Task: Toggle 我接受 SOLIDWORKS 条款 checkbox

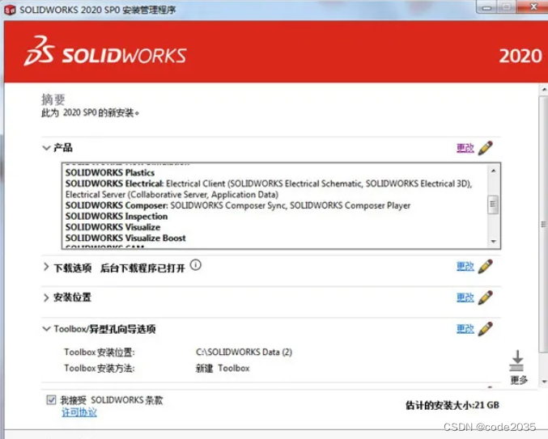Action: pyautogui.click(x=51, y=400)
